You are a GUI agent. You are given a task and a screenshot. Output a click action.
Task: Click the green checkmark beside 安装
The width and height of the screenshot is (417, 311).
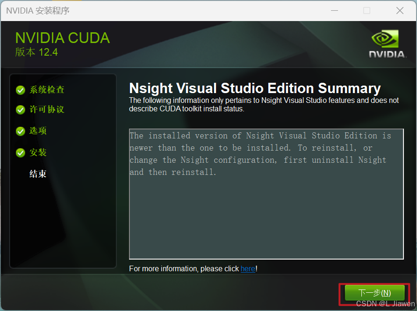21,153
